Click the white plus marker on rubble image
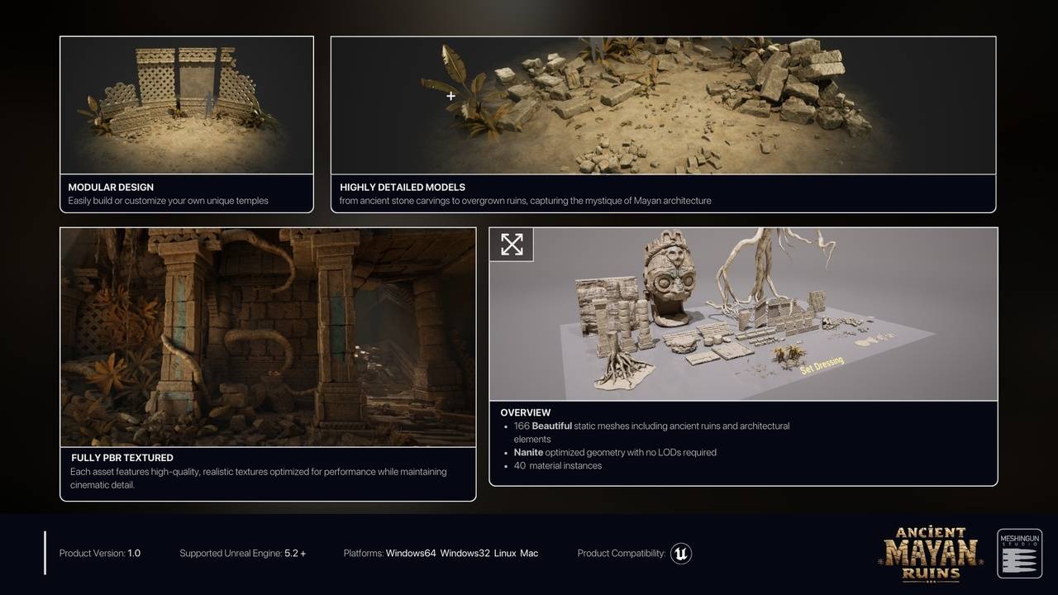The image size is (1058, 595). pos(450,96)
